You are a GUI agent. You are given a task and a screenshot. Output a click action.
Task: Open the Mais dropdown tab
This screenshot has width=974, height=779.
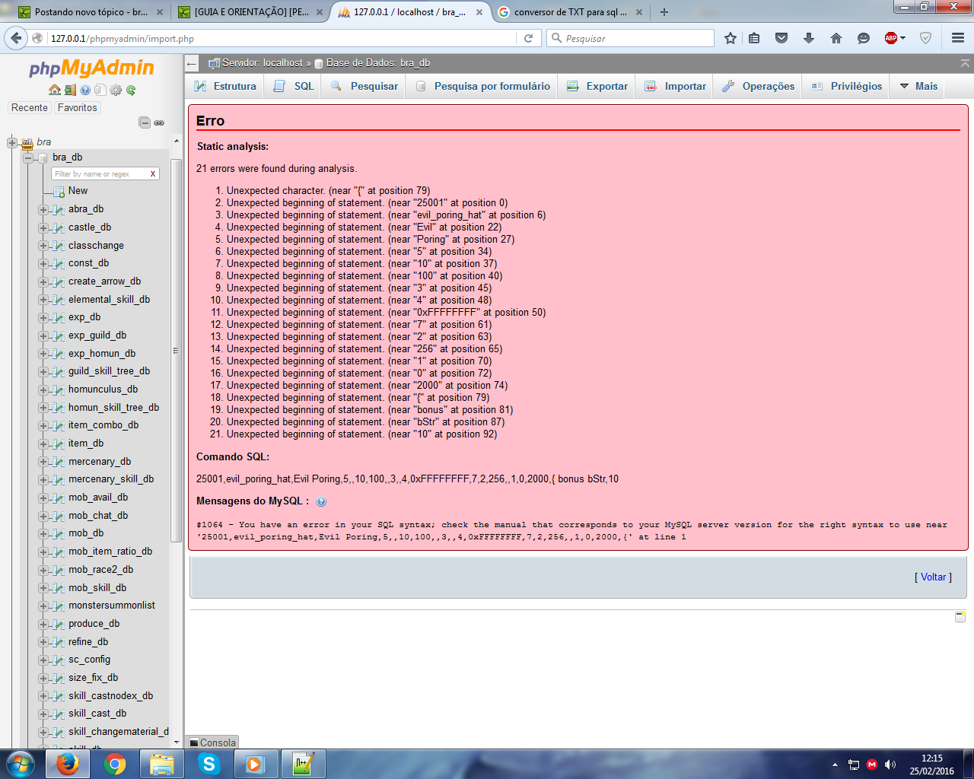tap(918, 86)
